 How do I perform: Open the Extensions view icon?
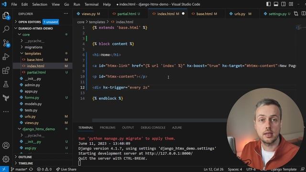click(x=6, y=70)
